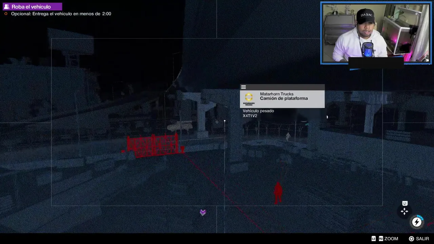Click the Matarhorn Trucks logo
This screenshot has width=434, height=244.
(x=249, y=99)
